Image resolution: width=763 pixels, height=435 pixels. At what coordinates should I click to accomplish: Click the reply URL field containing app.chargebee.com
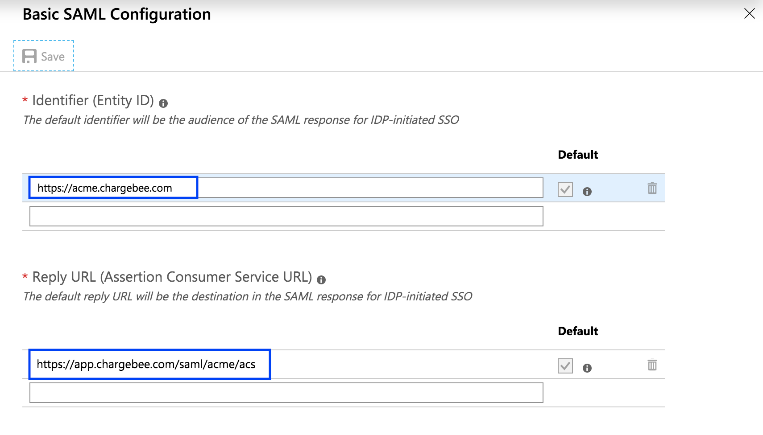[x=286, y=365]
